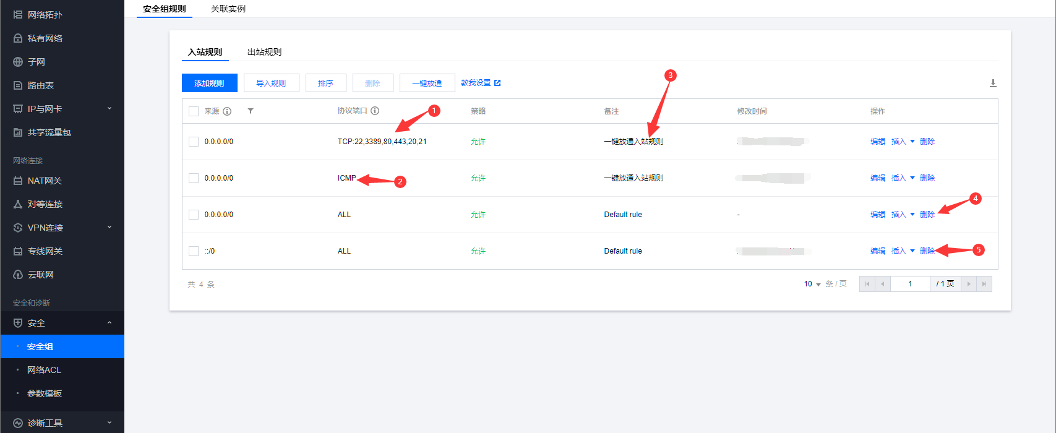
Task: Open 网络ACL in the sidebar
Action: (x=62, y=370)
